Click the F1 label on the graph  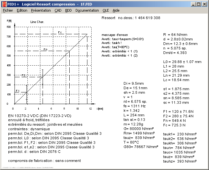click(17, 91)
